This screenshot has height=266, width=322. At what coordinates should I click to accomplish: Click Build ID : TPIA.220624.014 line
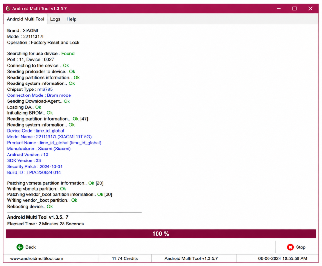[x=34, y=172]
